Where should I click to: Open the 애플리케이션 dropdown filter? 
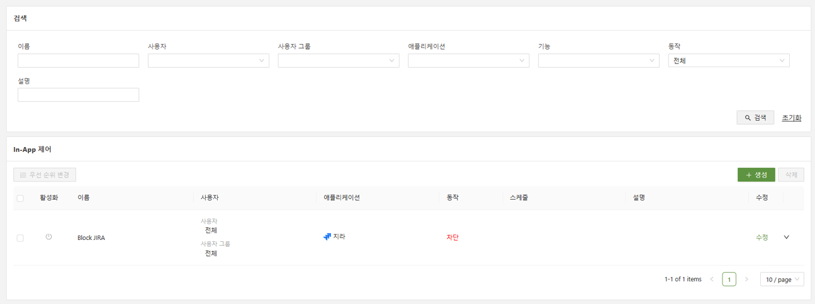(468, 61)
